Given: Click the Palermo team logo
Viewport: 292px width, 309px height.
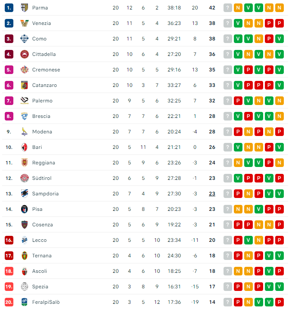Looking at the screenshot, I should coord(24,101).
